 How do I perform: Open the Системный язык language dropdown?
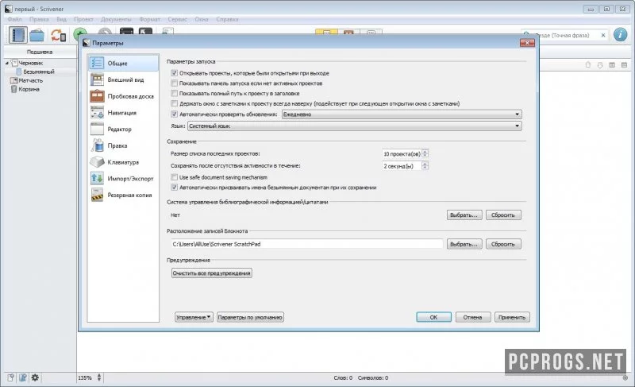[354, 126]
